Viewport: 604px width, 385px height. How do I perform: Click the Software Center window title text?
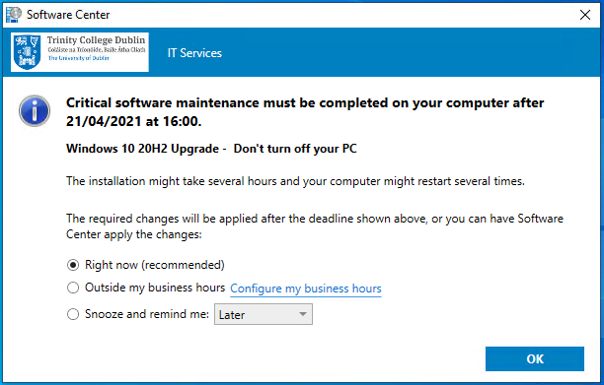(x=68, y=15)
